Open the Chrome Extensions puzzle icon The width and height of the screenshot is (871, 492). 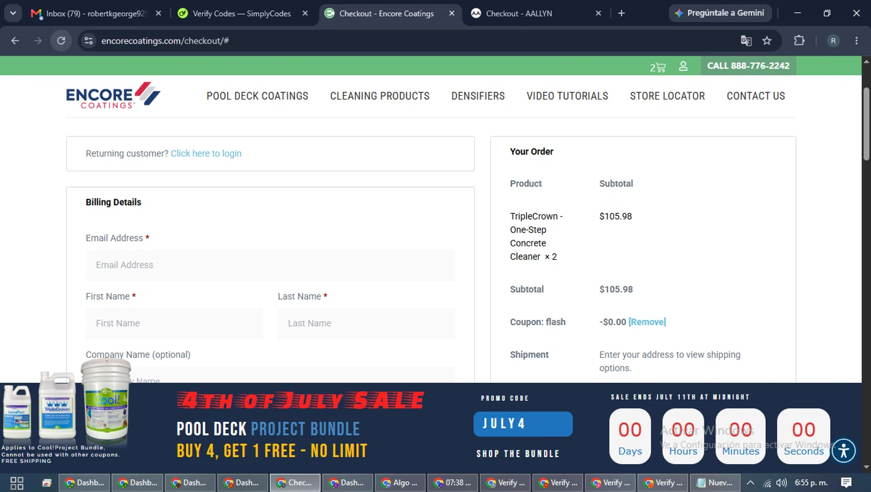(x=800, y=41)
